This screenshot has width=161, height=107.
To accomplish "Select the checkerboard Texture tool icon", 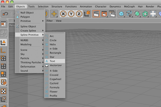I will point(3,91).
